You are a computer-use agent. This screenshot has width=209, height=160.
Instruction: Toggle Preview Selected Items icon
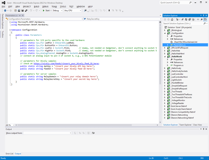pos(205,20)
